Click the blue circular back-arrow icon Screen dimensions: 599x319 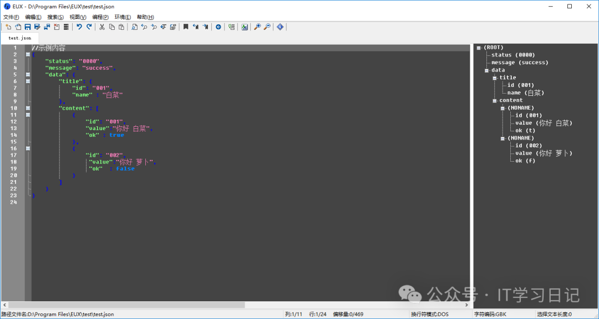[x=218, y=27]
